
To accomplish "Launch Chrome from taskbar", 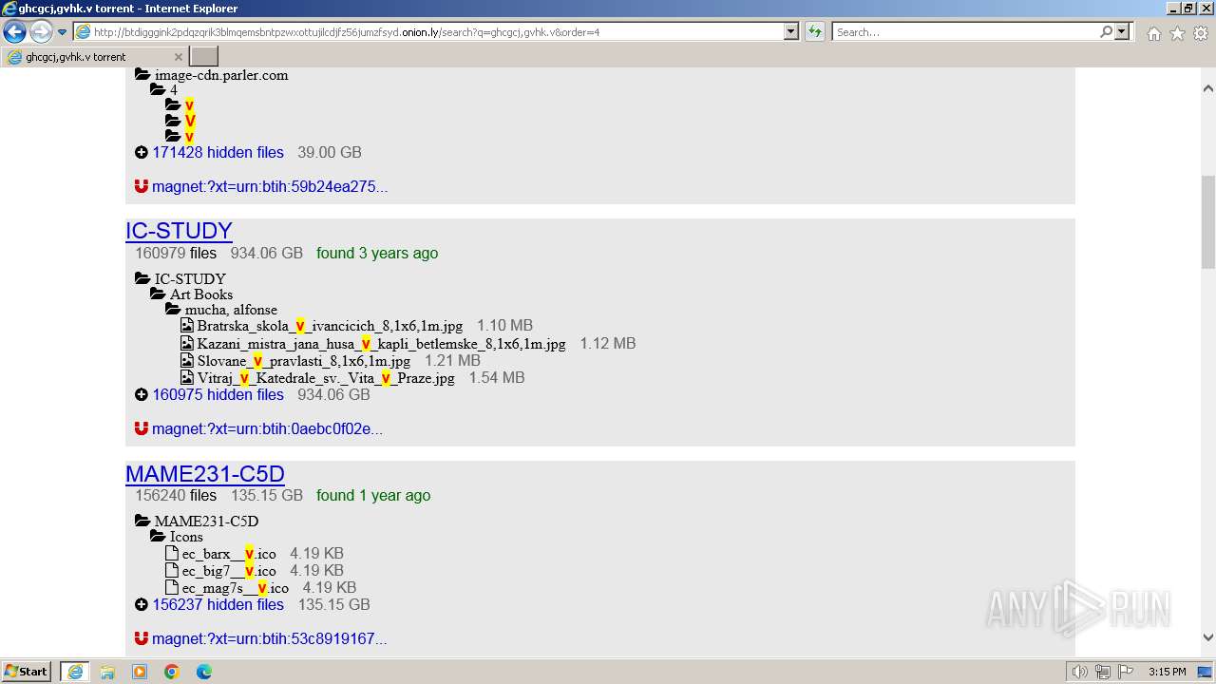I will [172, 672].
